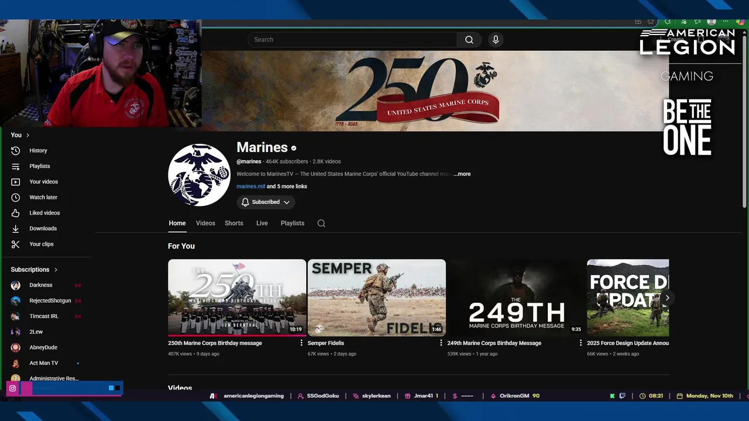Open options for 249th Birthday Message video

pyautogui.click(x=580, y=343)
